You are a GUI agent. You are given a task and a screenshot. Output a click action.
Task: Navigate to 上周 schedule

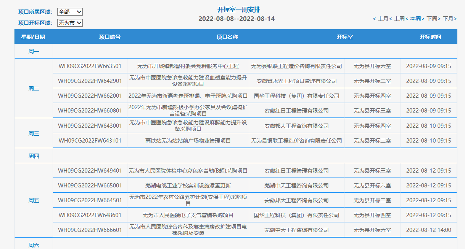[x=399, y=19]
